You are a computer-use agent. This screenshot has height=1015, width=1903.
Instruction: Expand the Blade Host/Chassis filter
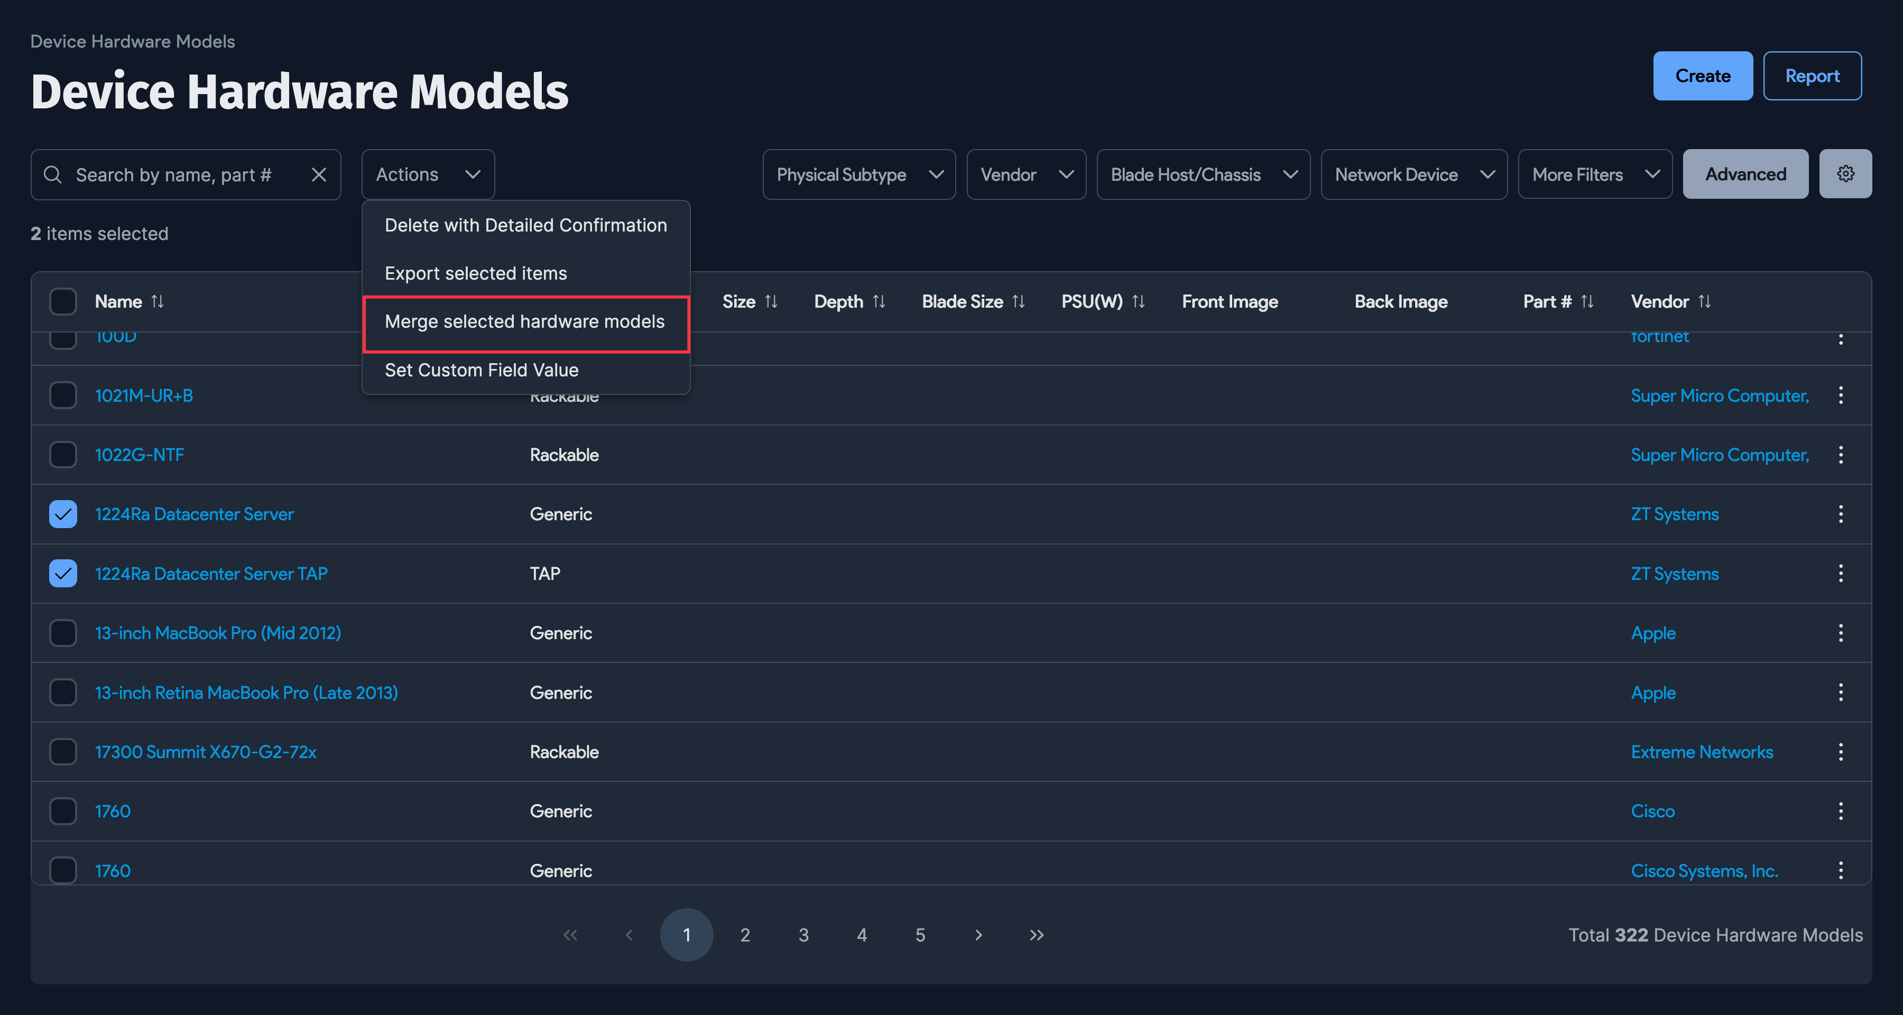1203,174
